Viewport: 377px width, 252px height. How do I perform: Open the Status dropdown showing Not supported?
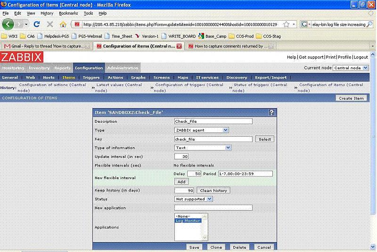(x=194, y=199)
